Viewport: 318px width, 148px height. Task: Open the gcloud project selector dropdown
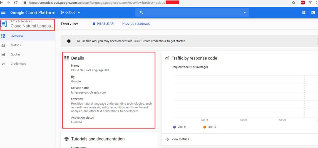tap(70, 12)
